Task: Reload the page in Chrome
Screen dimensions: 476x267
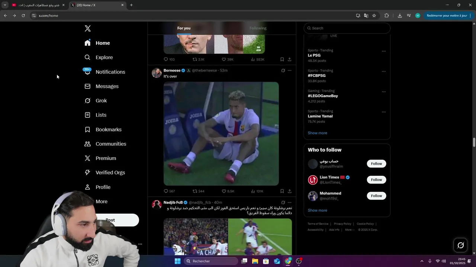Action: (x=23, y=16)
